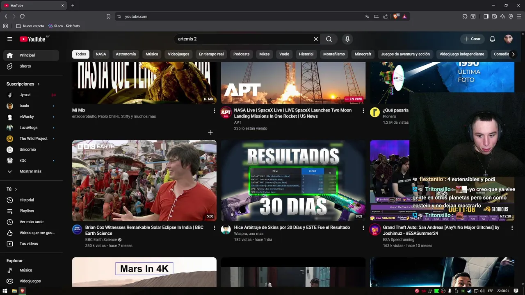Open the Brave Shields lion icon
This screenshot has width=525, height=295.
(x=396, y=16)
